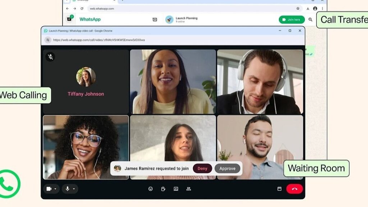This screenshot has width=368, height=207.
Task: Start screen sharing
Action: tap(176, 189)
